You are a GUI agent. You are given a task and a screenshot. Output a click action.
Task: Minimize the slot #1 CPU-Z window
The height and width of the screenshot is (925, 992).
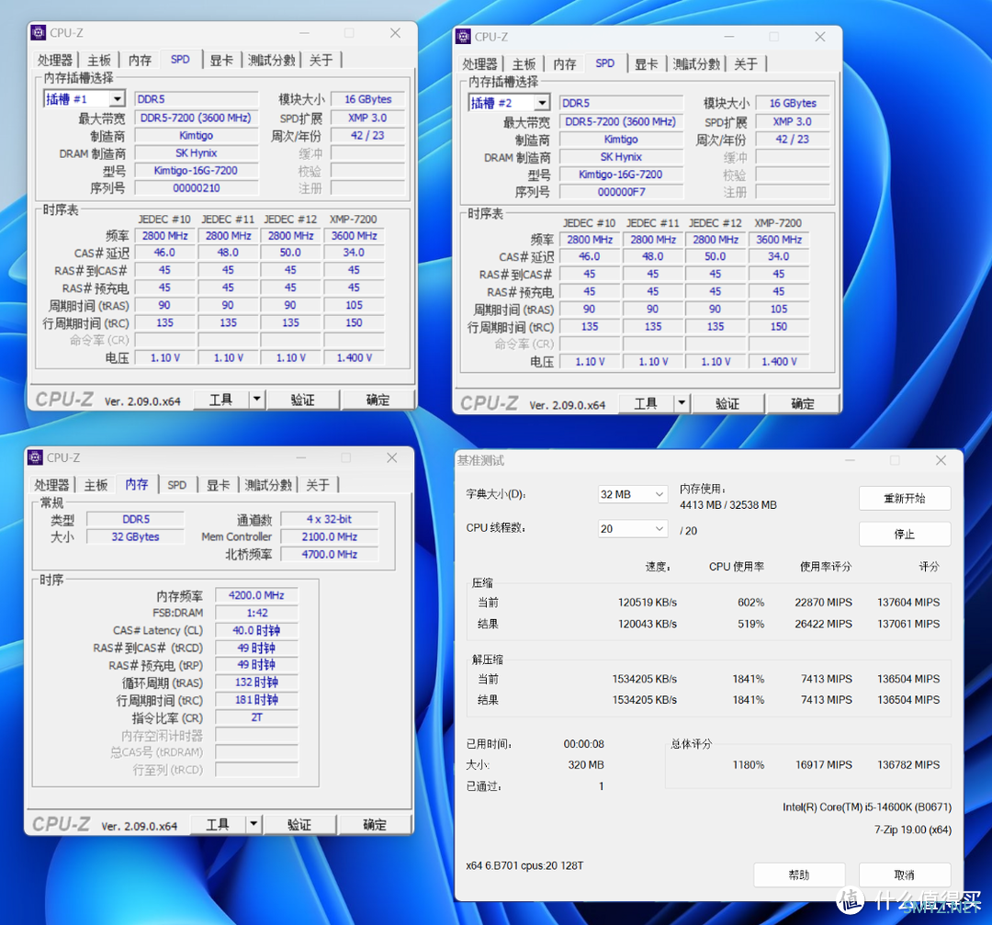tap(304, 33)
